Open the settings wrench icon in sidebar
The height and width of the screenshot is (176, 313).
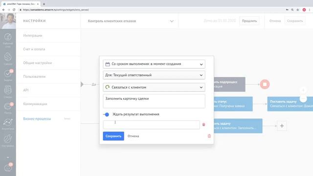[x=8, y=139]
